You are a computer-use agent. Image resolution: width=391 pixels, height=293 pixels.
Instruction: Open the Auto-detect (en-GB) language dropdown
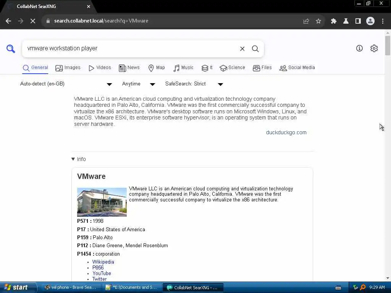coord(66,84)
